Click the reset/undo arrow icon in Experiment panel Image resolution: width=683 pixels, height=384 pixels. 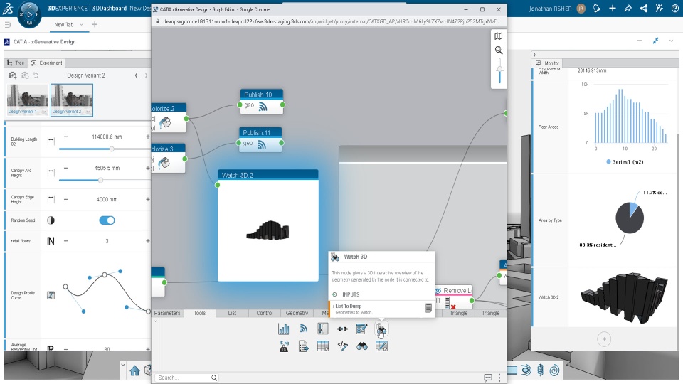(36, 75)
